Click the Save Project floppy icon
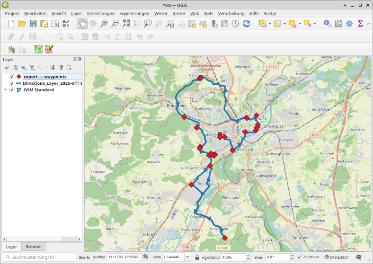 [33, 23]
